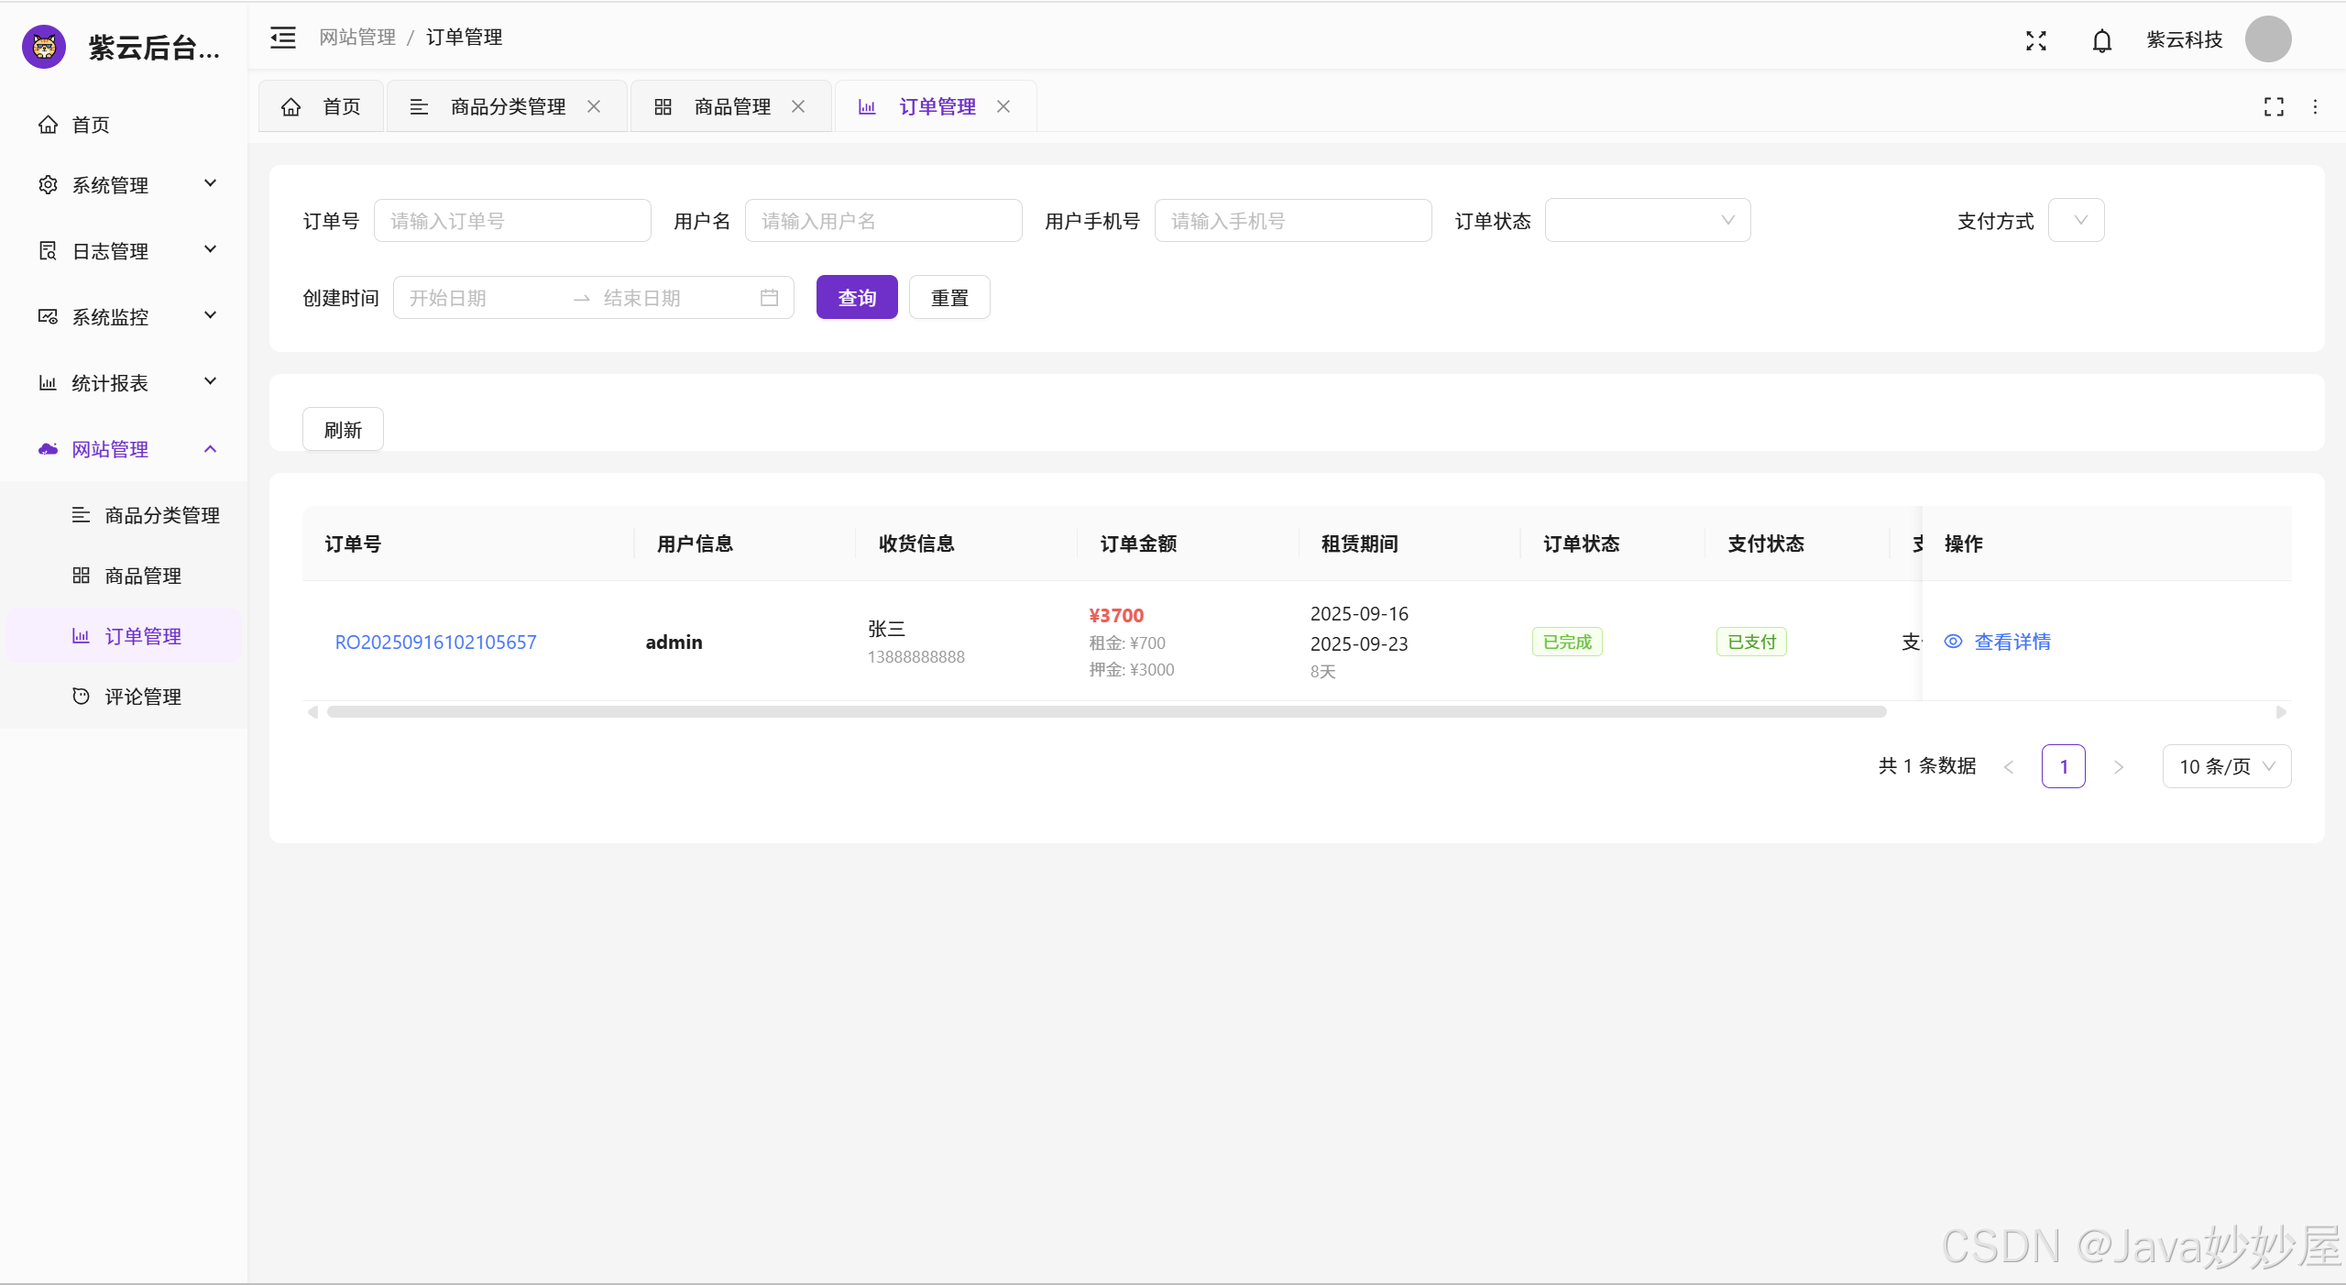Viewport: 2346px width, 1285px height.
Task: Click the purple owl logo icon
Action: (x=44, y=46)
